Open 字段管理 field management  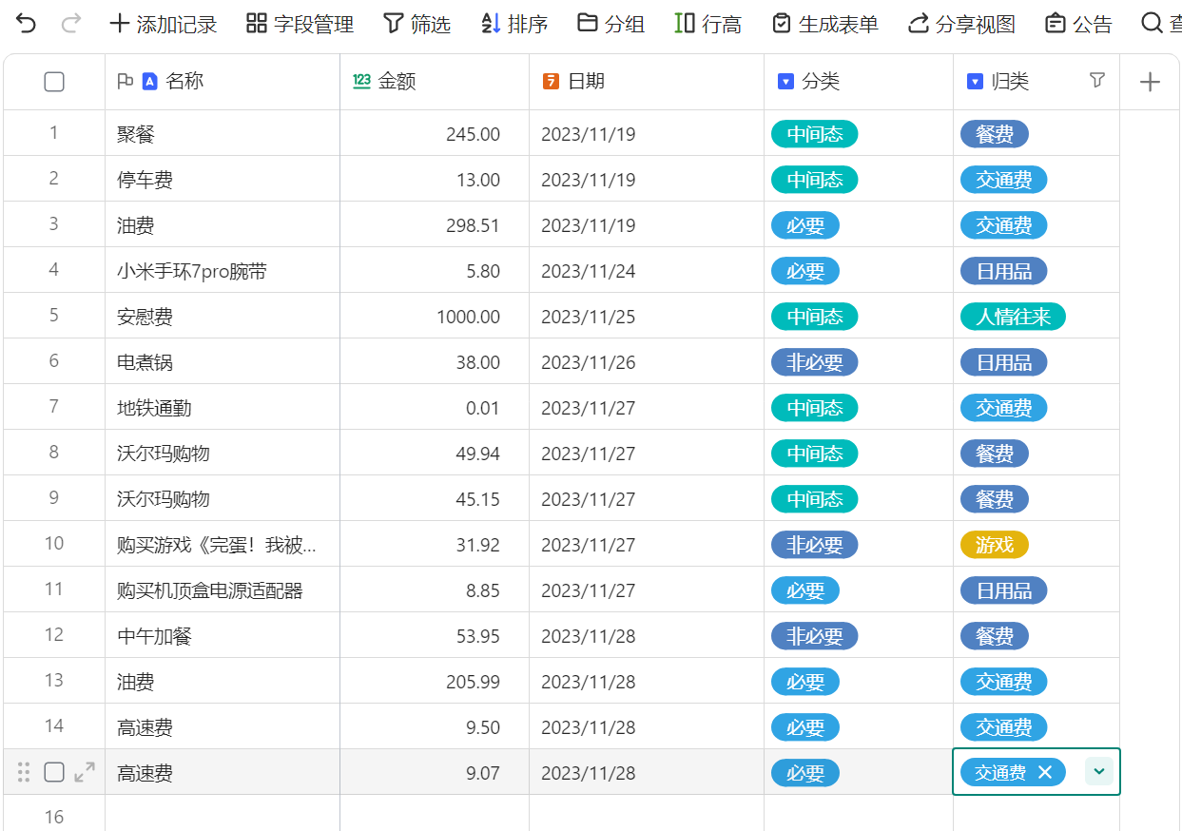300,24
